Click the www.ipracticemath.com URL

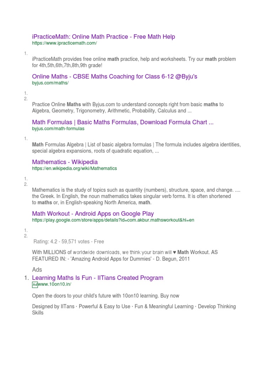click(x=64, y=43)
